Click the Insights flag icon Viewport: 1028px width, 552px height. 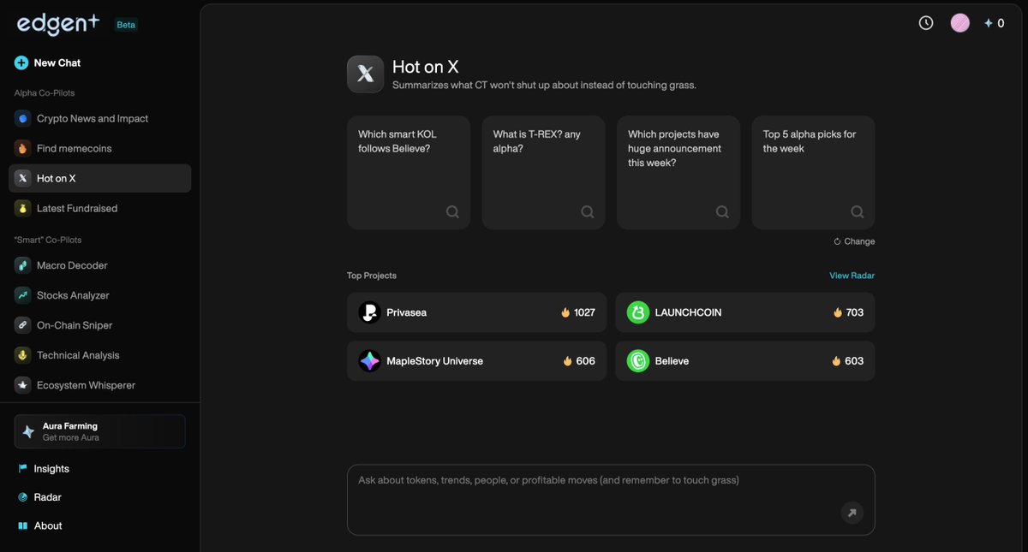(x=22, y=468)
